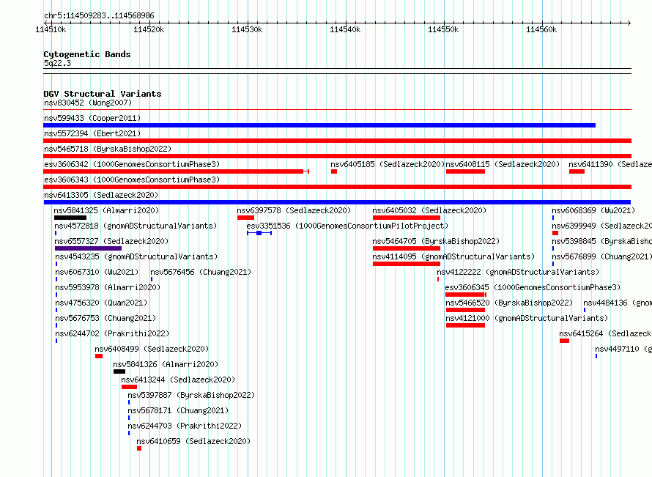
Task: Select the red nsv6397578 variant bar
Action: (x=245, y=218)
